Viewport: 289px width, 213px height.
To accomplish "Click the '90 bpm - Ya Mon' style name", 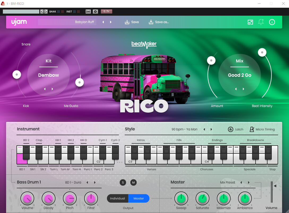I will click(184, 129).
